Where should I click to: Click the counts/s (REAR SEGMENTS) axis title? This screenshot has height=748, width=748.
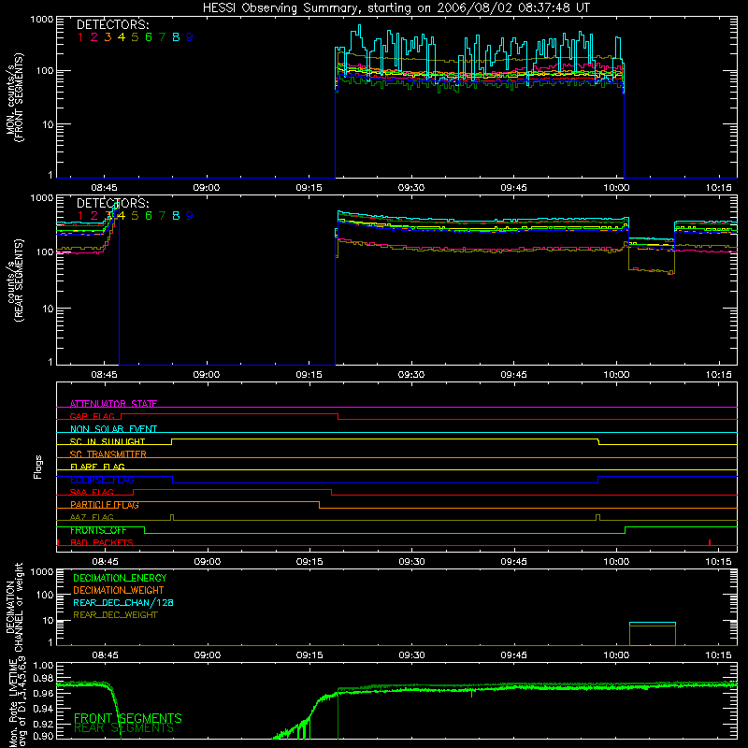pos(15,280)
